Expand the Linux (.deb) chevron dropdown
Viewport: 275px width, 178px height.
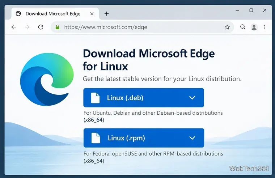(x=192, y=98)
